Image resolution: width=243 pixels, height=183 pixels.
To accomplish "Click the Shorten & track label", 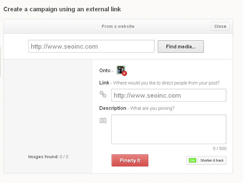I will (212, 160).
